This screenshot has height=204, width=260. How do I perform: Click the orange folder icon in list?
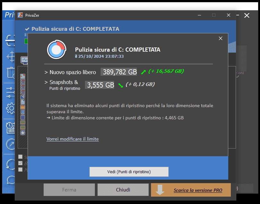point(23,107)
